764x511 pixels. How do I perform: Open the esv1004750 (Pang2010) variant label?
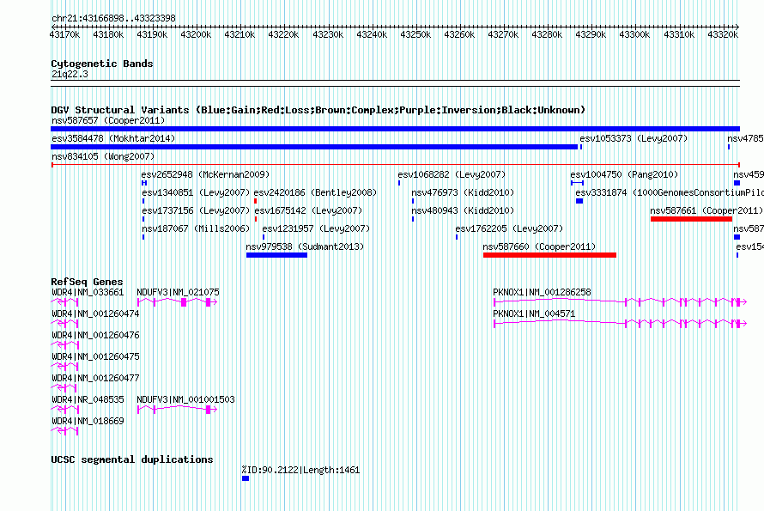coord(624,174)
